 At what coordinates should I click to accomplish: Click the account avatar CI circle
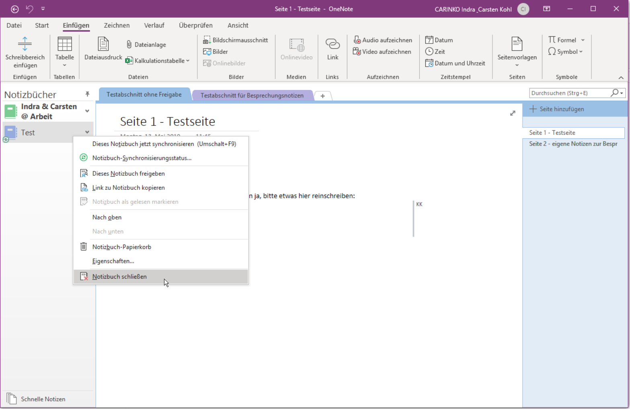[x=523, y=9]
